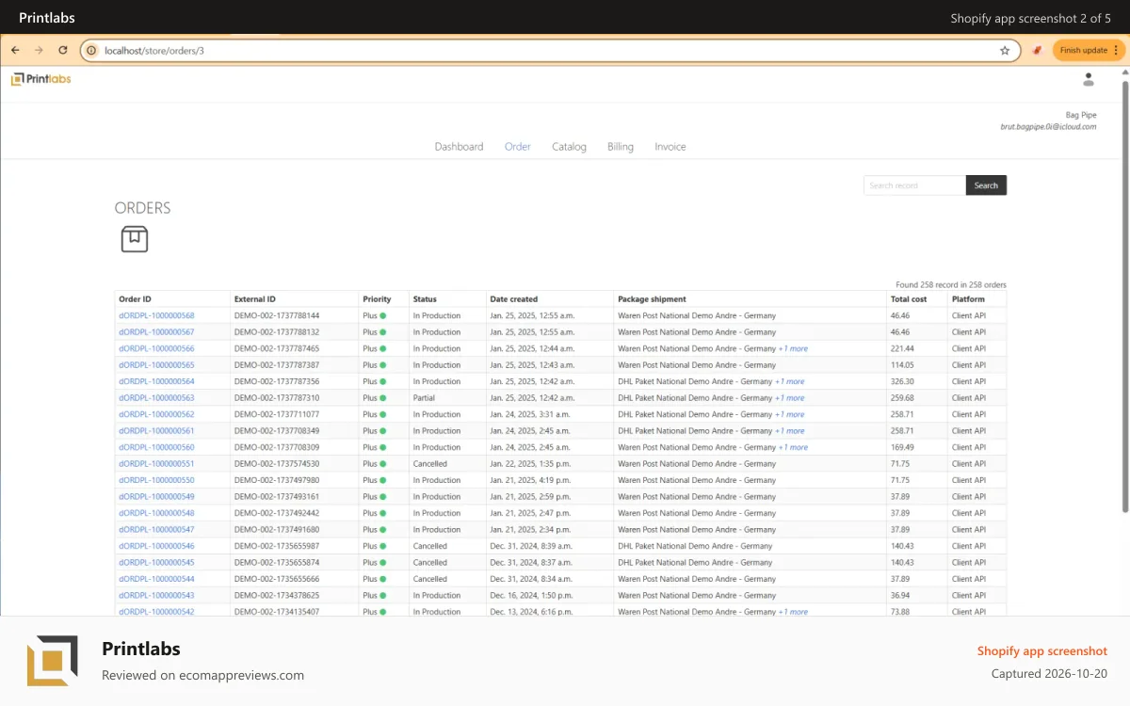Image resolution: width=1130 pixels, height=706 pixels.
Task: Click the Printlabs footer logo
Action: tap(53, 661)
